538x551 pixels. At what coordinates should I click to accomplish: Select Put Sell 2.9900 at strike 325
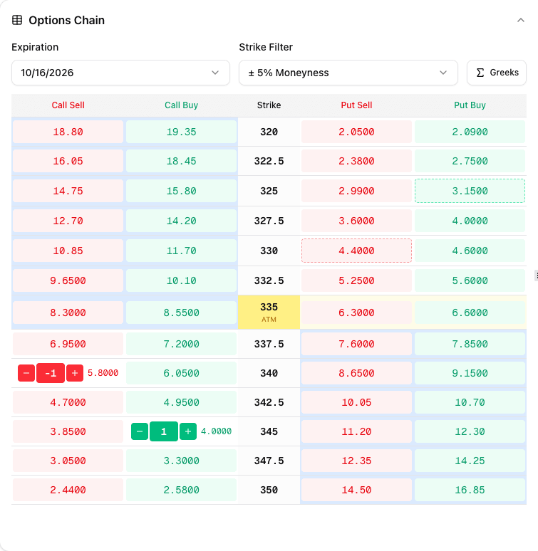click(x=356, y=191)
